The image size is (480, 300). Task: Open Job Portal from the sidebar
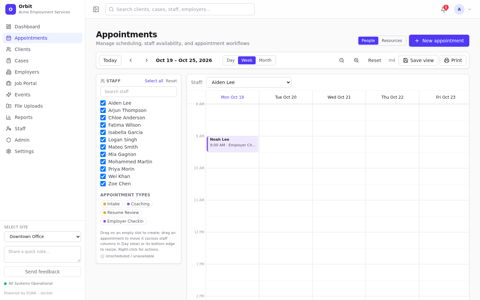coord(42,83)
